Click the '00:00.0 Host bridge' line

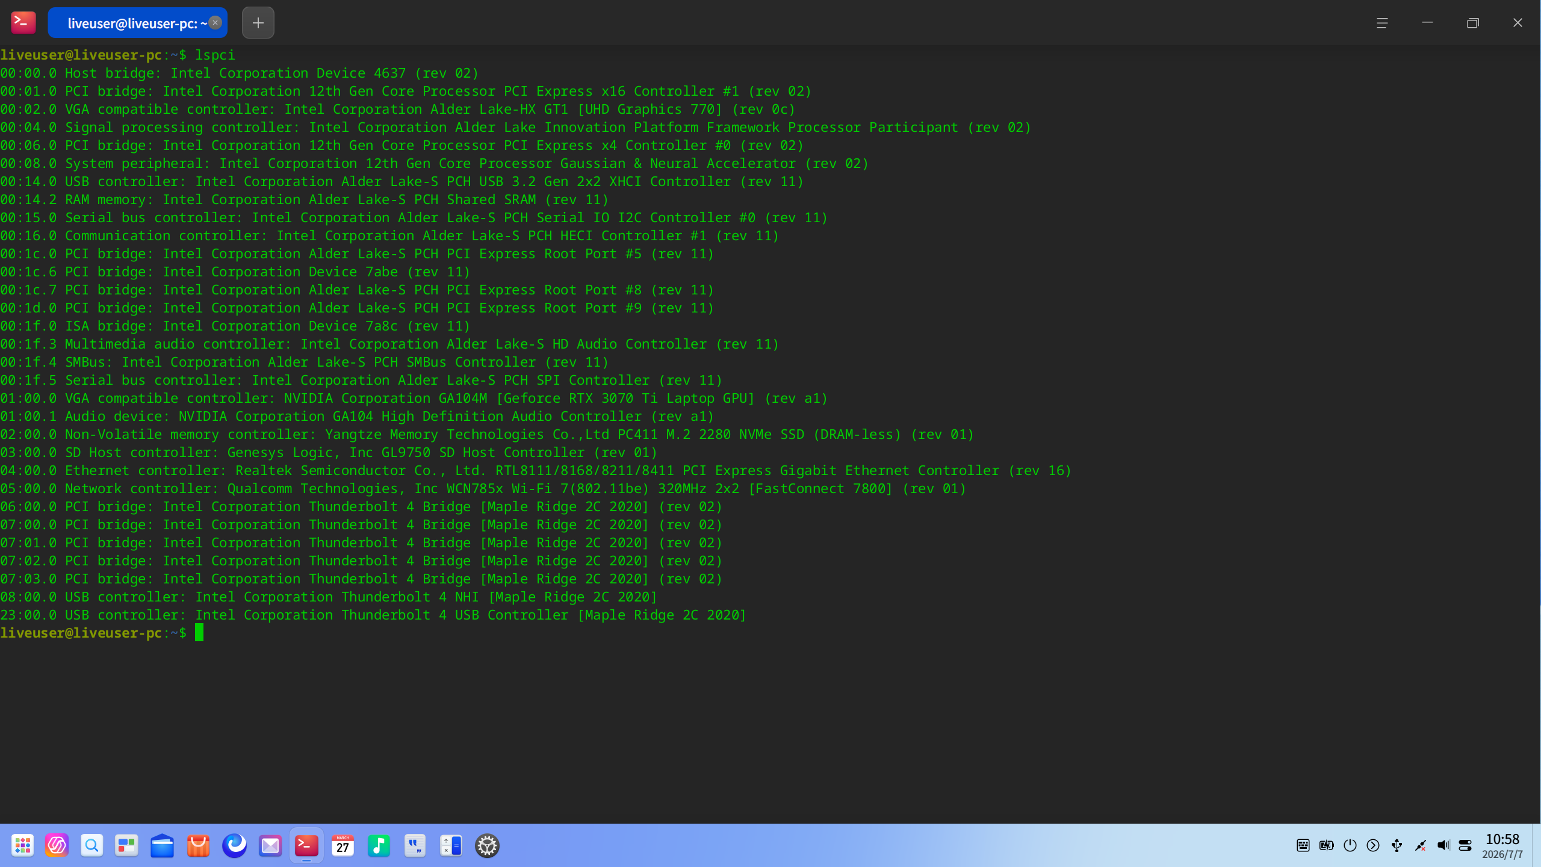[240, 73]
